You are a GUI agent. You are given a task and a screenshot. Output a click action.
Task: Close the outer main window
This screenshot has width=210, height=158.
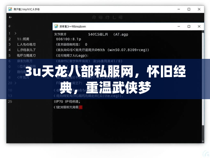click(199, 9)
